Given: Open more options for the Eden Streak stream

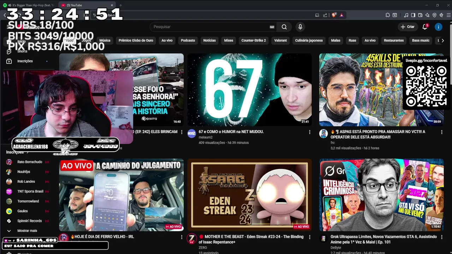Looking at the screenshot, I should pyautogui.click(x=310, y=237).
